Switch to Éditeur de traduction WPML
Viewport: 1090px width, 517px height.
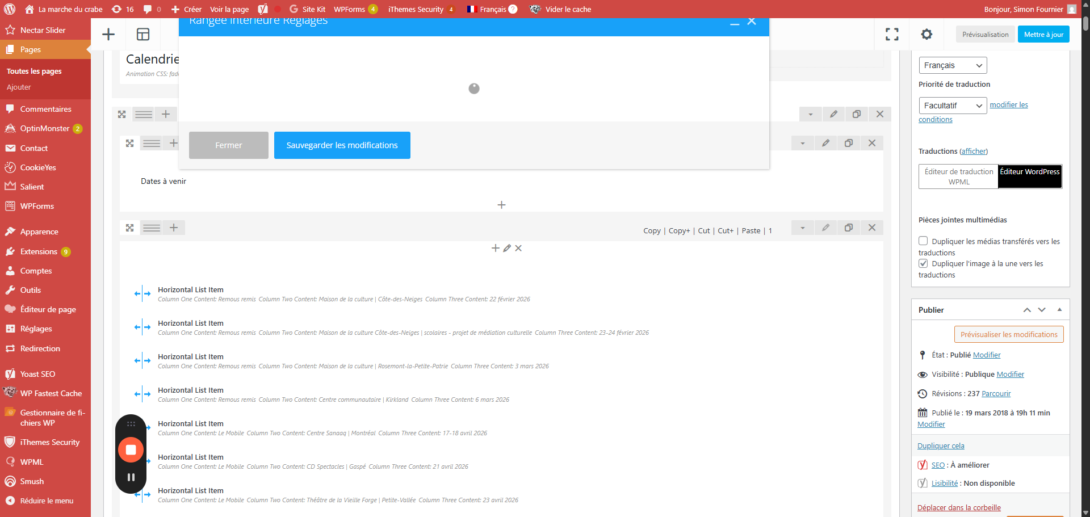coord(958,176)
